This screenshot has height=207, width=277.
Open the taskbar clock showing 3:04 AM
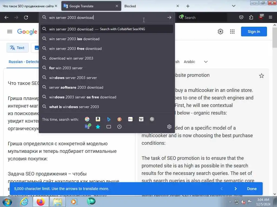263,202
